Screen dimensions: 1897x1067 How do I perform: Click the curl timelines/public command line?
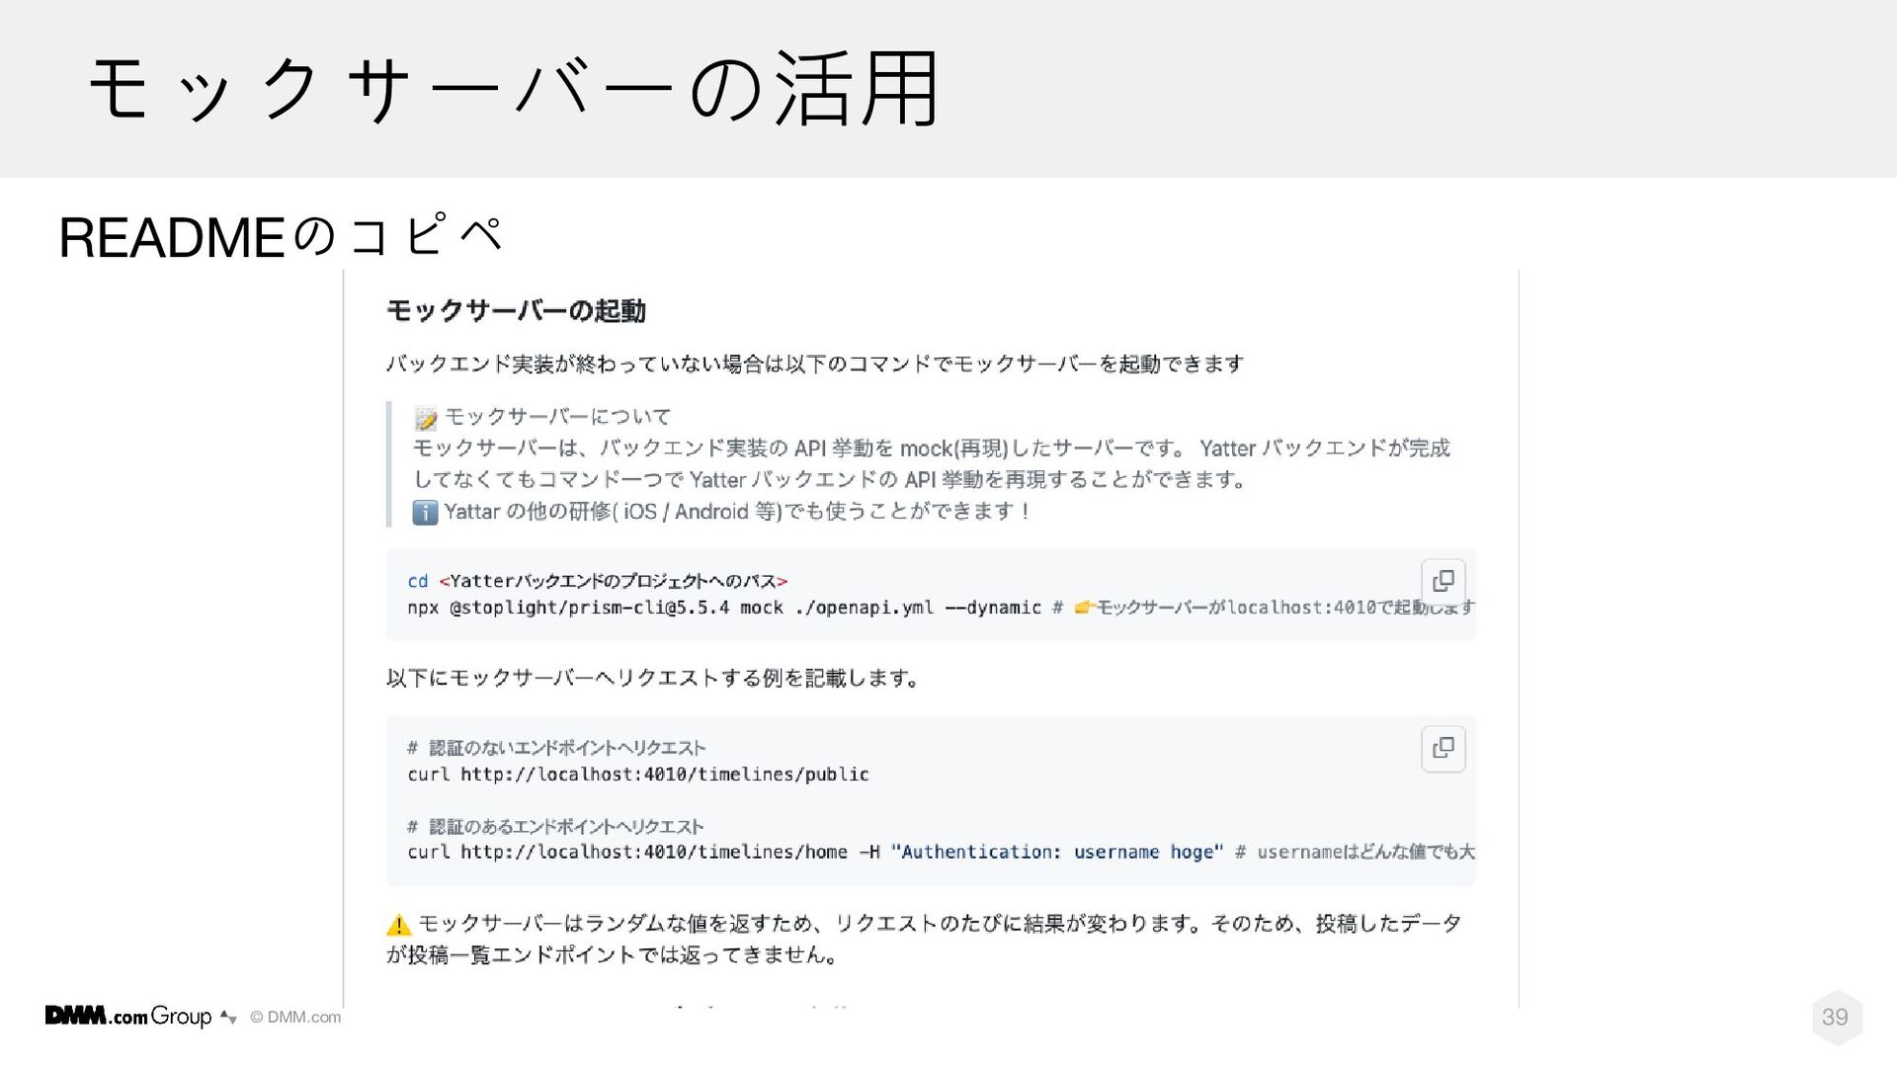(638, 775)
